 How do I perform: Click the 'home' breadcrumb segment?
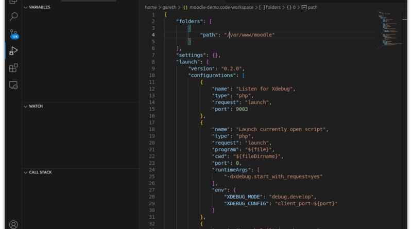(x=150, y=7)
